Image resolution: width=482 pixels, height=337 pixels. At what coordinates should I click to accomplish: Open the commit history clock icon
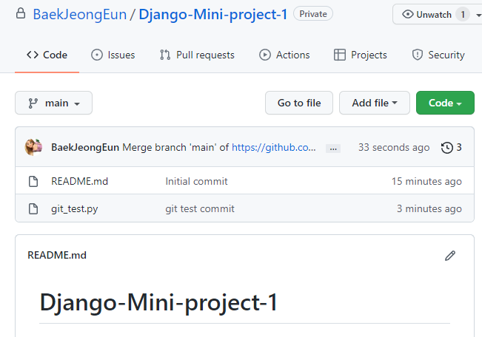[x=447, y=148]
